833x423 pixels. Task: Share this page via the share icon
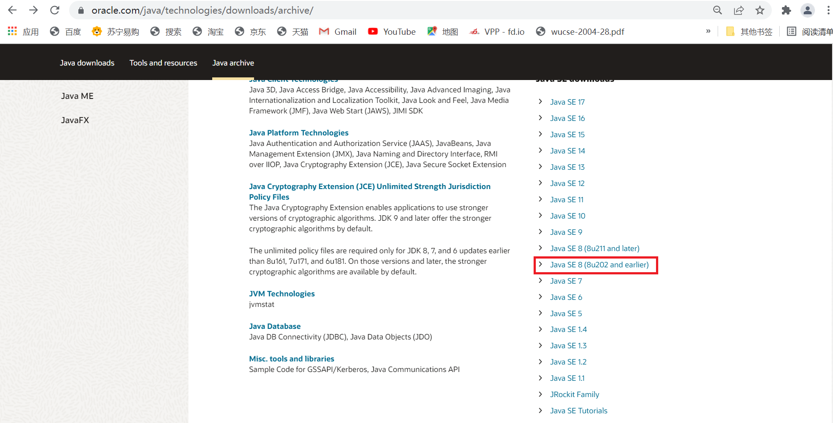(739, 10)
